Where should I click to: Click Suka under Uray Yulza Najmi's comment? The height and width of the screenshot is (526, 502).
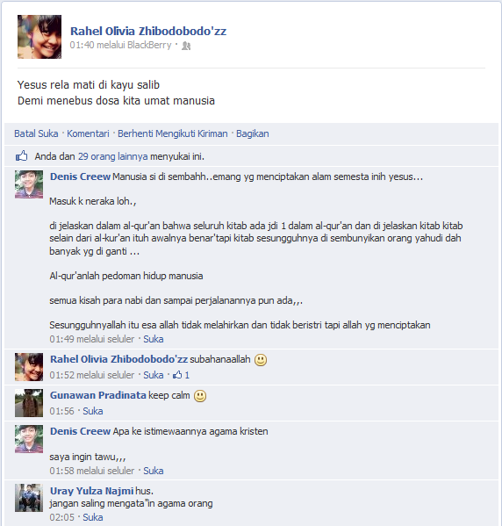point(93,517)
